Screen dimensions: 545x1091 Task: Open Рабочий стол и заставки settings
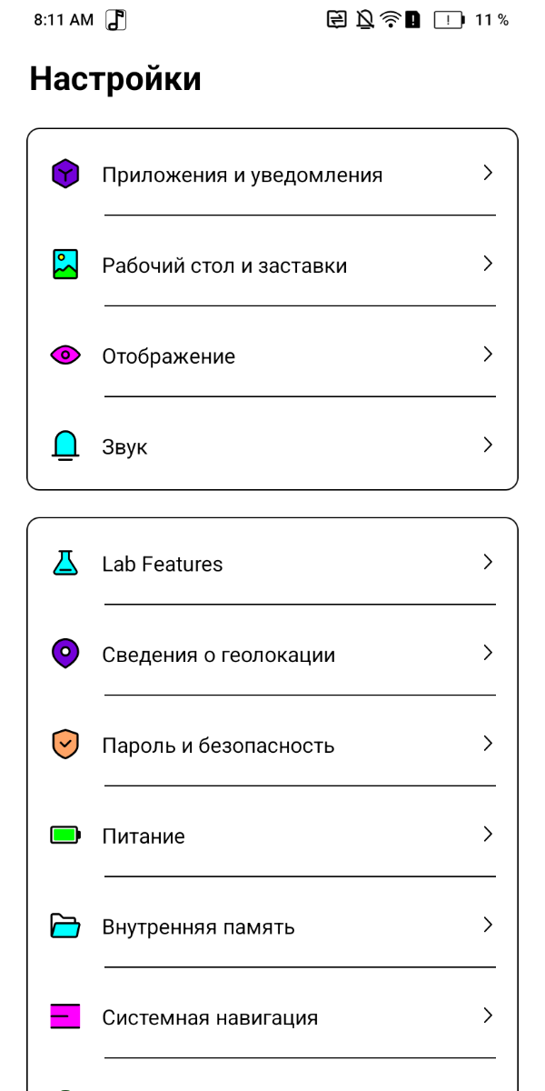pos(224,265)
